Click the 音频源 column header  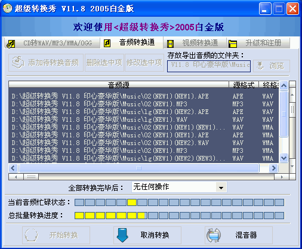(119, 85)
